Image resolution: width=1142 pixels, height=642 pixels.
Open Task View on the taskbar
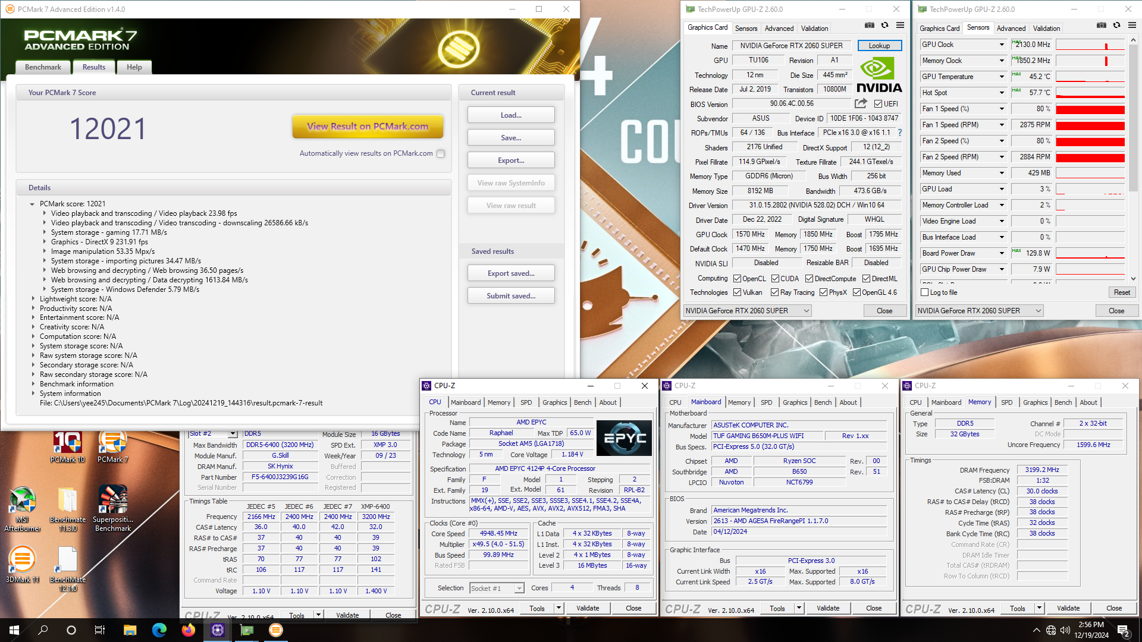100,630
